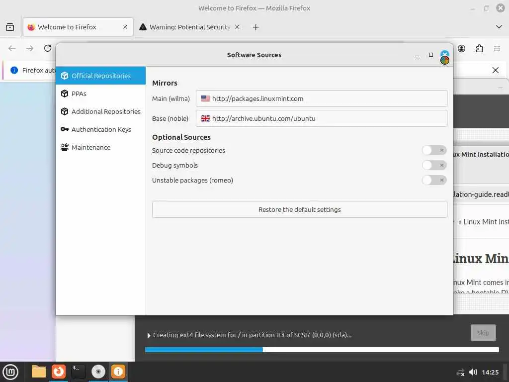This screenshot has width=509, height=382.
Task: Open Files folder icon in taskbar
Action: pyautogui.click(x=39, y=372)
